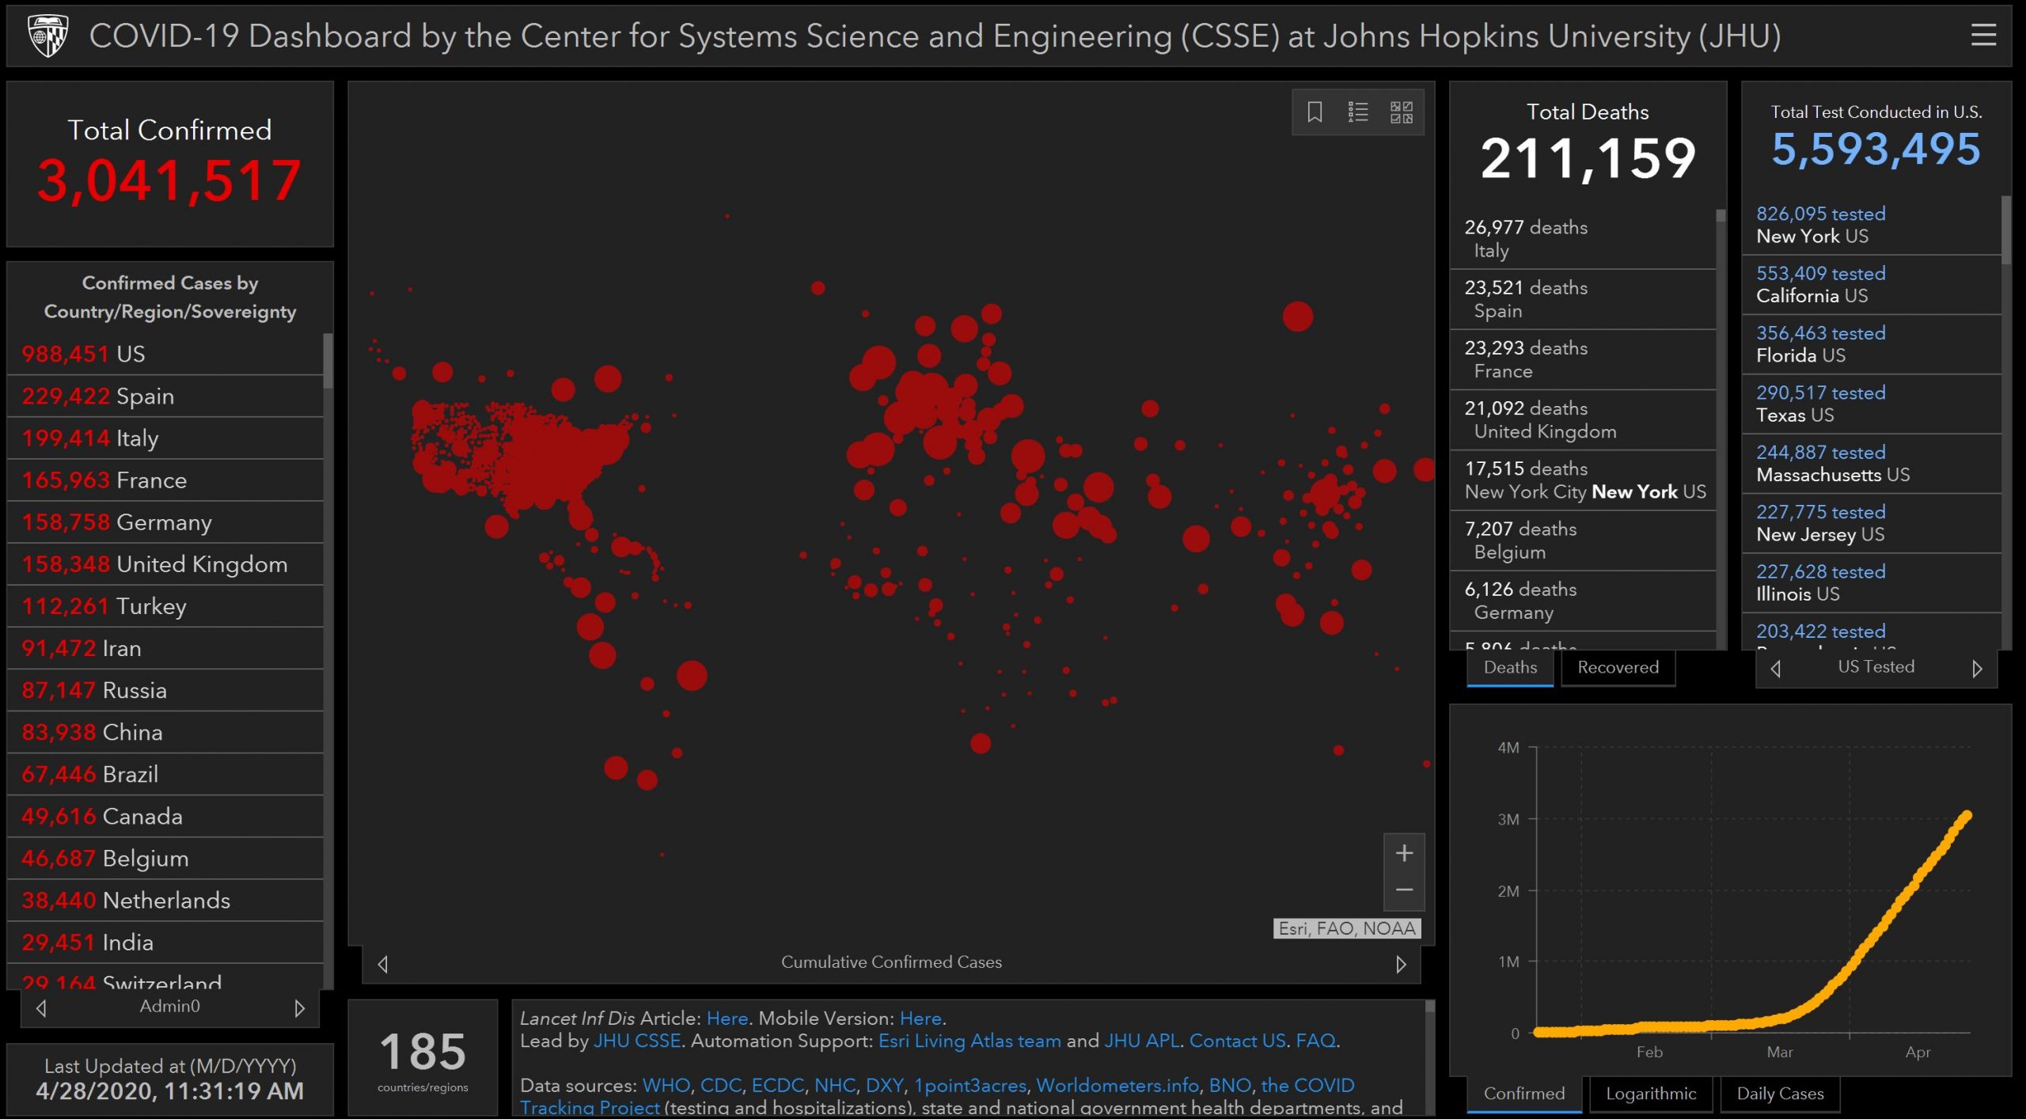Zoom out on map with minus button

coord(1404,890)
